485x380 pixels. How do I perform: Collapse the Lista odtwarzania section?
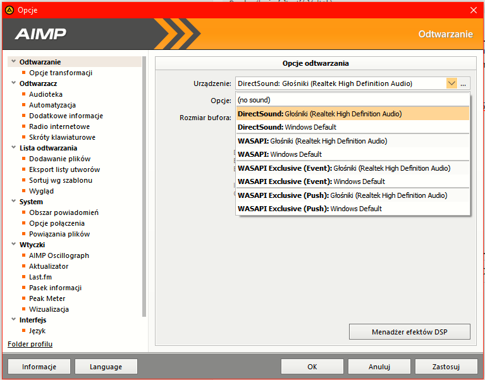(13, 147)
